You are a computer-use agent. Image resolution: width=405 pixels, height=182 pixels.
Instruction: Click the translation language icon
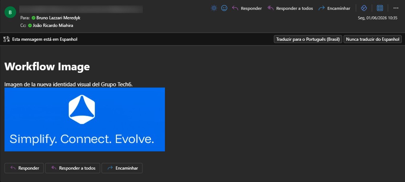click(7, 39)
